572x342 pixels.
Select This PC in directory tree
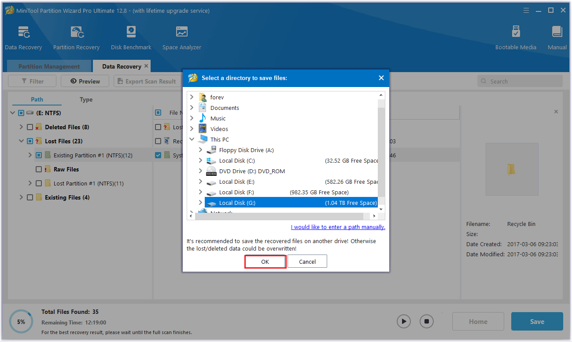(x=220, y=139)
